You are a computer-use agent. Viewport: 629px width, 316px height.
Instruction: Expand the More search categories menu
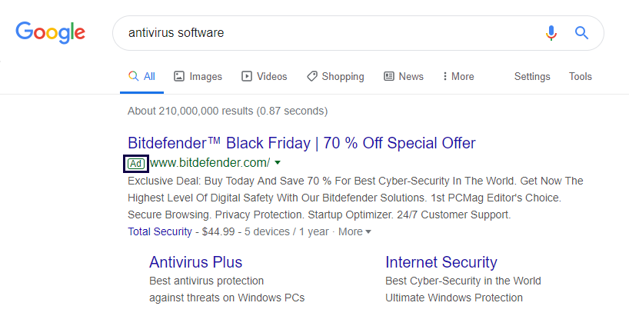coord(458,76)
